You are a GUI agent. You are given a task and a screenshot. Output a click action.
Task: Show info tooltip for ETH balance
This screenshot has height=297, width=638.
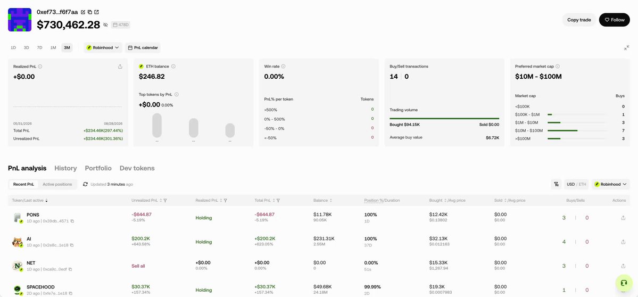(173, 67)
